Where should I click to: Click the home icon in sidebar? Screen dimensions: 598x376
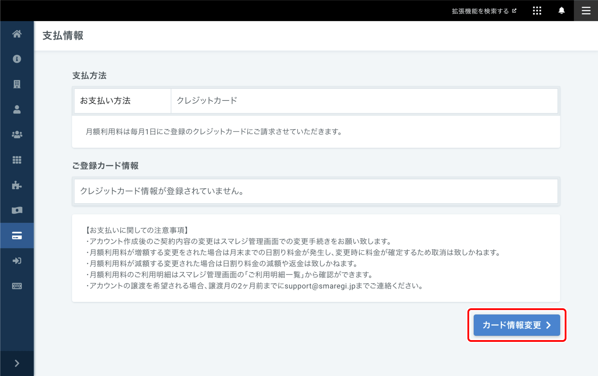(17, 34)
